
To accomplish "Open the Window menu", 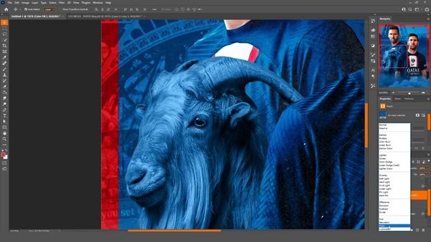I will tap(98, 3).
